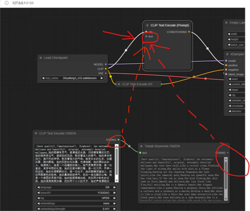The width and height of the screenshot is (250, 211).
Task: Open the embeddings none dropdown
Action: [77, 203]
